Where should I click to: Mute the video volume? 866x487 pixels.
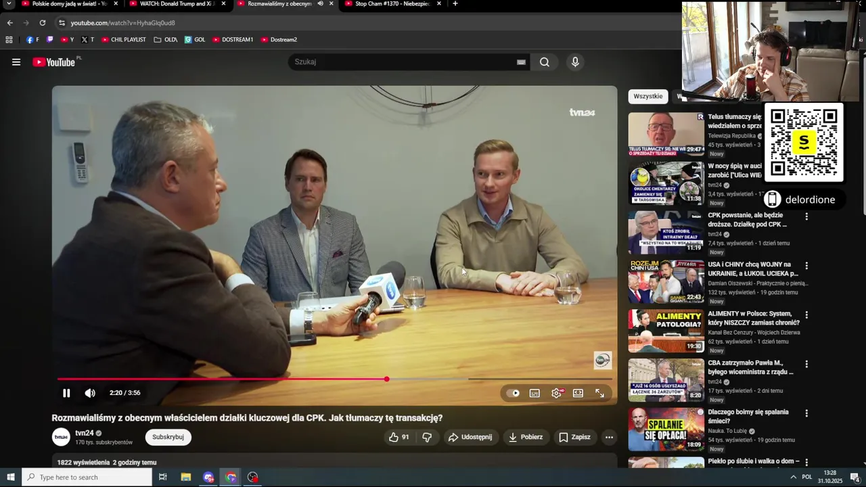coord(90,393)
